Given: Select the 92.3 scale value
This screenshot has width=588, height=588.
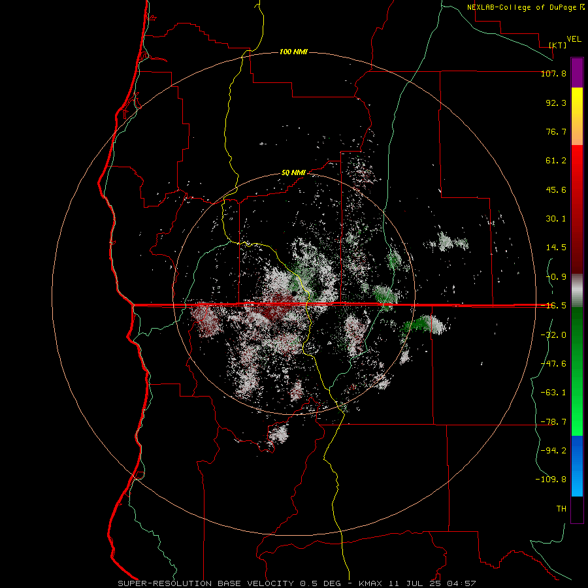Looking at the screenshot, I should tap(556, 103).
